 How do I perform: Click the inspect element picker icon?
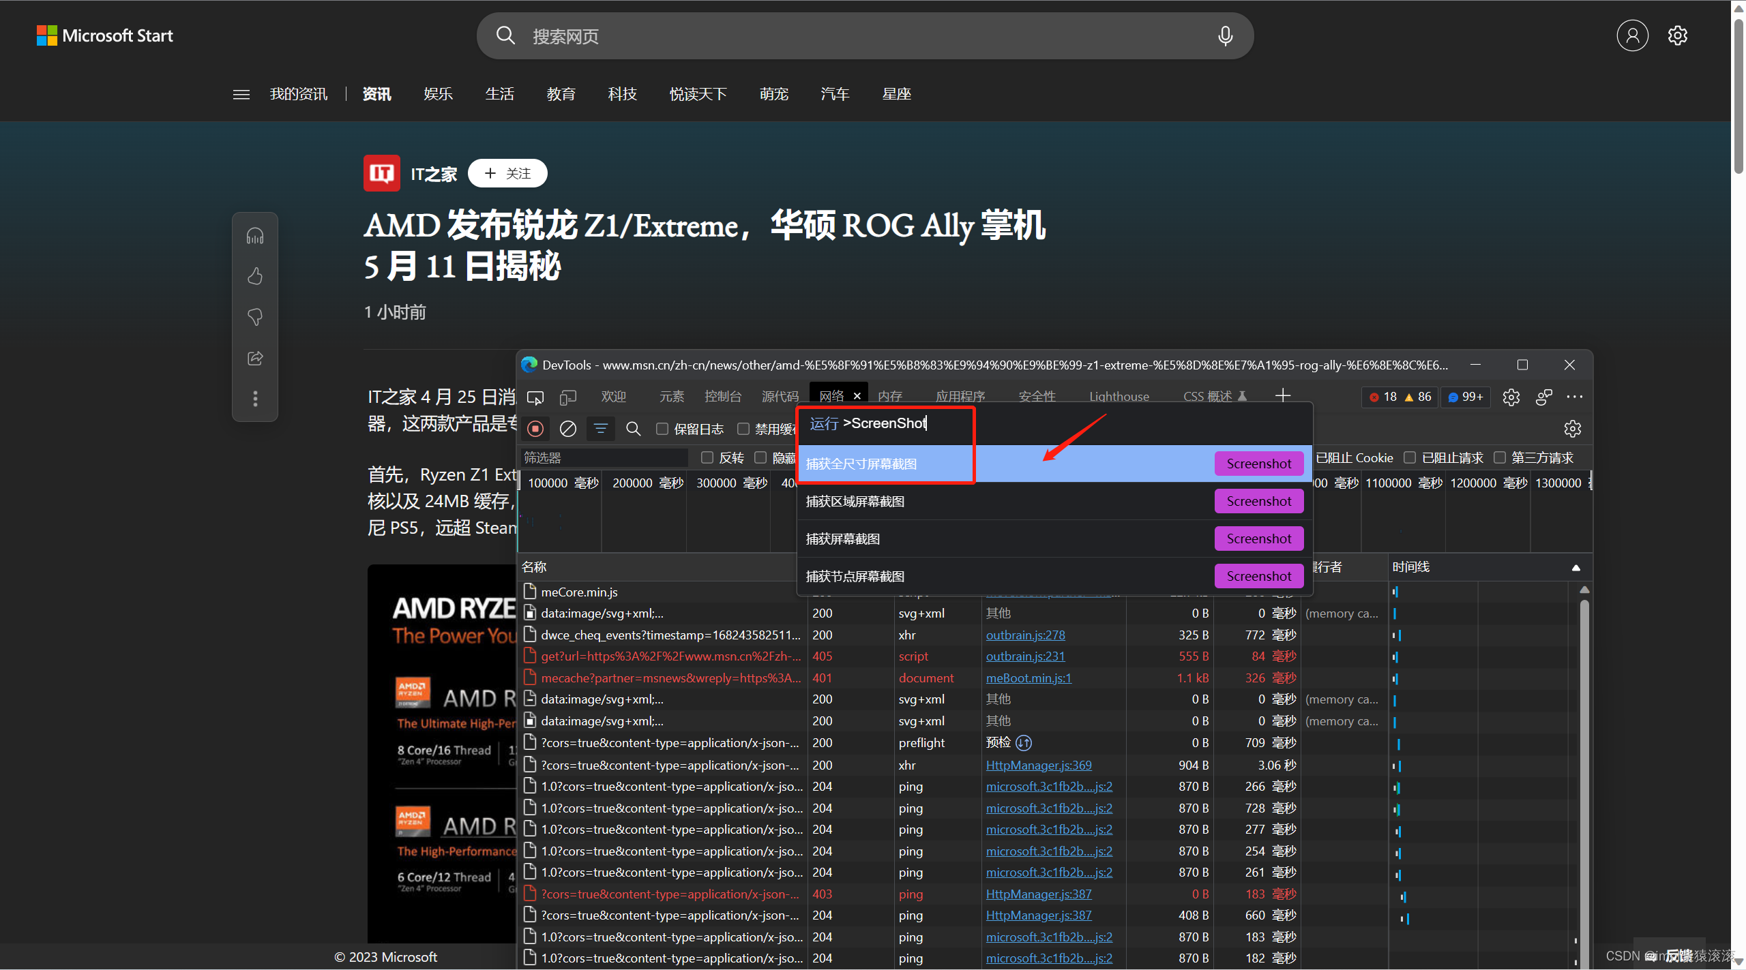pos(535,397)
